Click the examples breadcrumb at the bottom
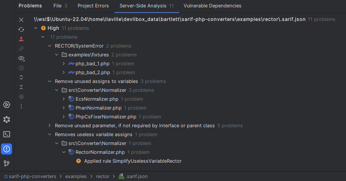The height and width of the screenshot is (181, 346). point(76,176)
